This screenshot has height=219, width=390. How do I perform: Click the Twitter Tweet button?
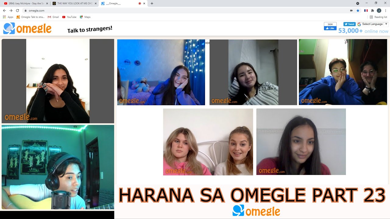click(349, 24)
